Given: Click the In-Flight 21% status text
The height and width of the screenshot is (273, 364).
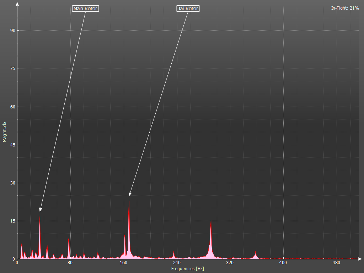Looking at the screenshot, I should tap(345, 8).
